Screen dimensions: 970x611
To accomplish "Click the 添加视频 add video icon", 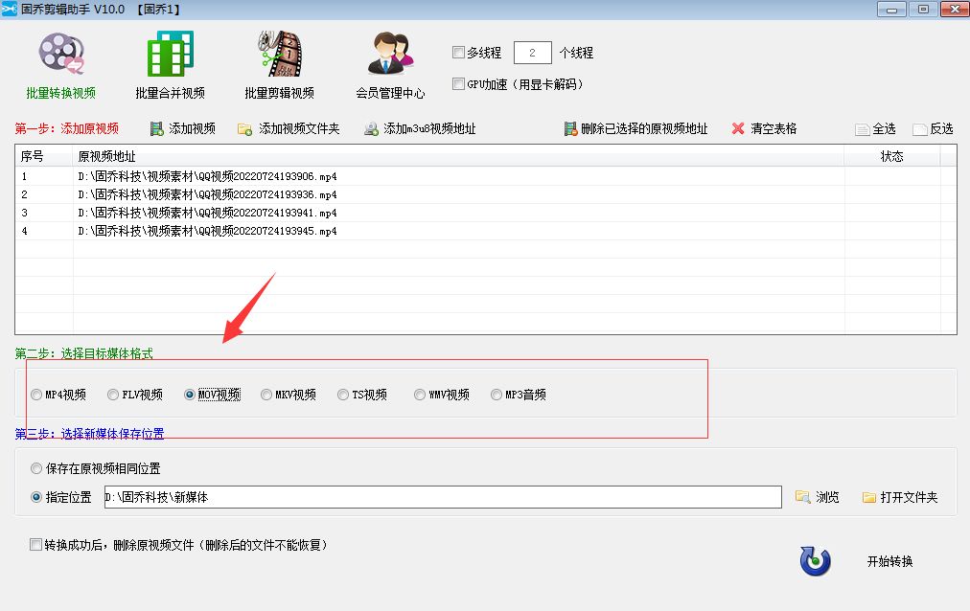I will coord(156,129).
